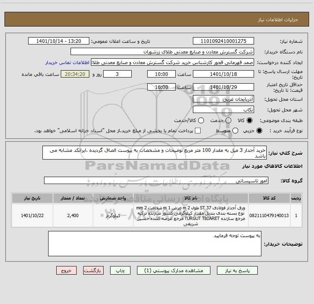The width and height of the screenshot is (314, 304).
Task: Click the کیلوگرم unit cell
Action: tap(113, 215)
